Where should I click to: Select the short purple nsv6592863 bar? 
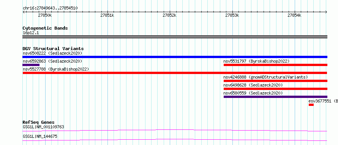click(31, 65)
